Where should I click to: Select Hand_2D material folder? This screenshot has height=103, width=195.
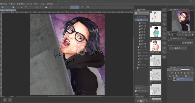click(142, 23)
